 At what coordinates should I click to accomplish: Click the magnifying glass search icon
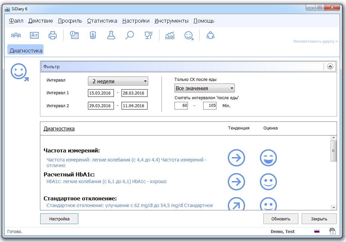[x=130, y=35]
